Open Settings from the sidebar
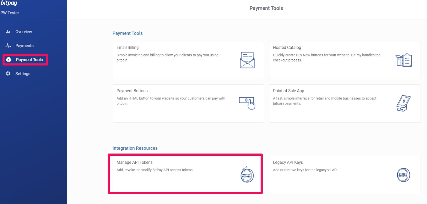427x204 pixels. coord(23,74)
